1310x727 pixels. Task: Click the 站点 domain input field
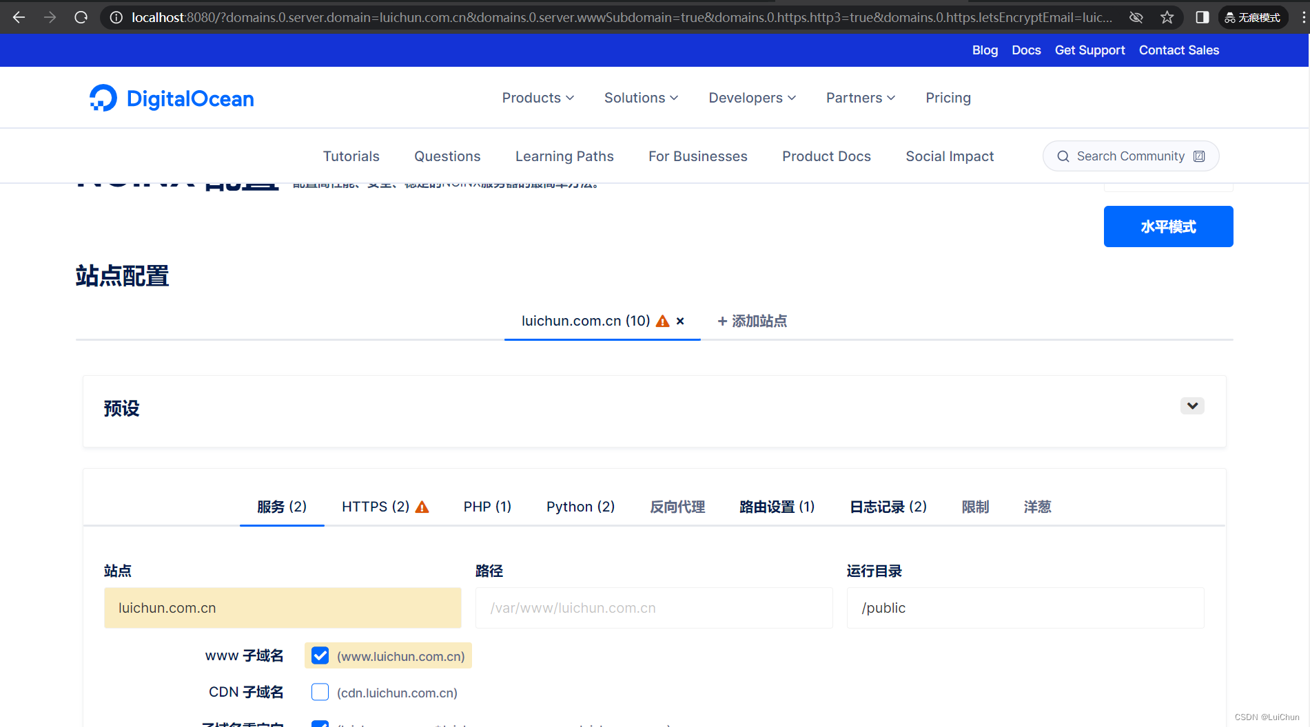click(x=283, y=608)
